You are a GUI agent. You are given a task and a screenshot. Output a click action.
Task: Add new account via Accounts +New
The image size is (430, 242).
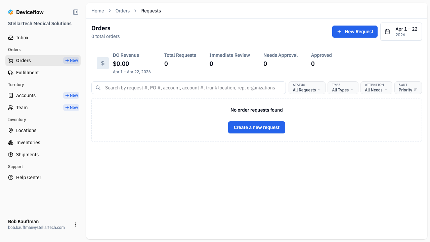71,95
